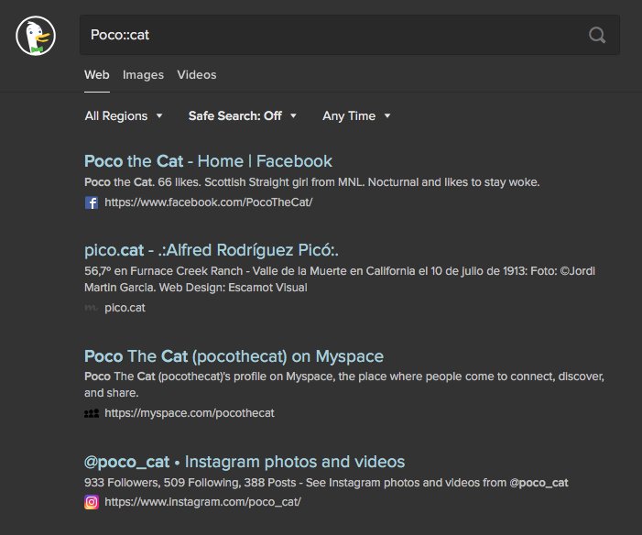
Task: Click the DuckDuckGo duck logo
Action: [36, 36]
